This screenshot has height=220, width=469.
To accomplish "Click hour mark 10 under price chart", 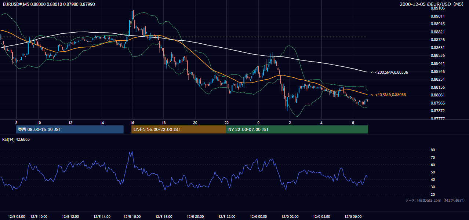I will point(39,122).
